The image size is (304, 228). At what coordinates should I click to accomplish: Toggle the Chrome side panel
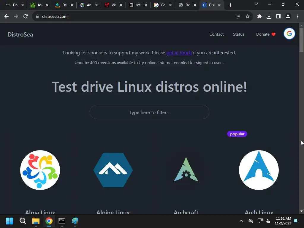(278, 17)
